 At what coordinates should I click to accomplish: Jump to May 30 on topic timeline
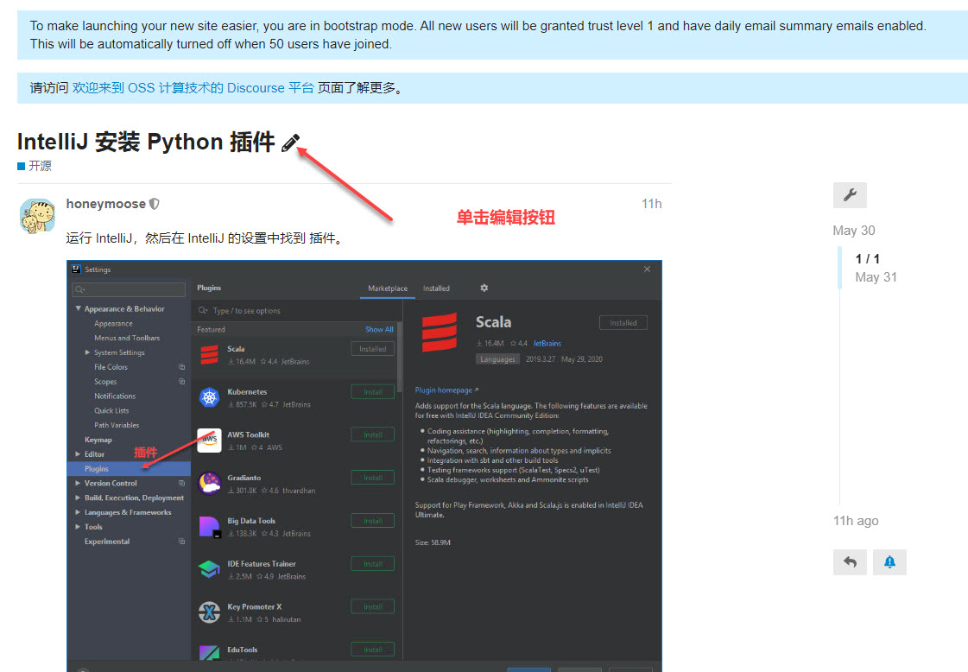click(854, 231)
